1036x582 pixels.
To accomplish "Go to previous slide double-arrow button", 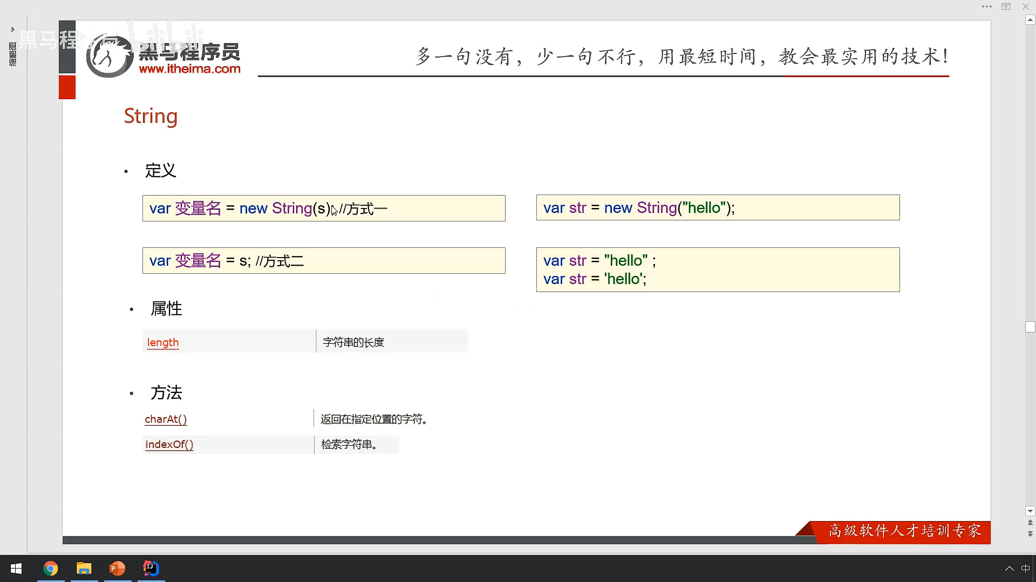I will [x=1030, y=522].
